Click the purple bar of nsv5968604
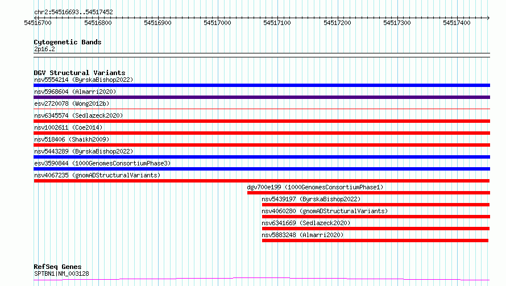This screenshot has height=286, width=506. coord(262,97)
